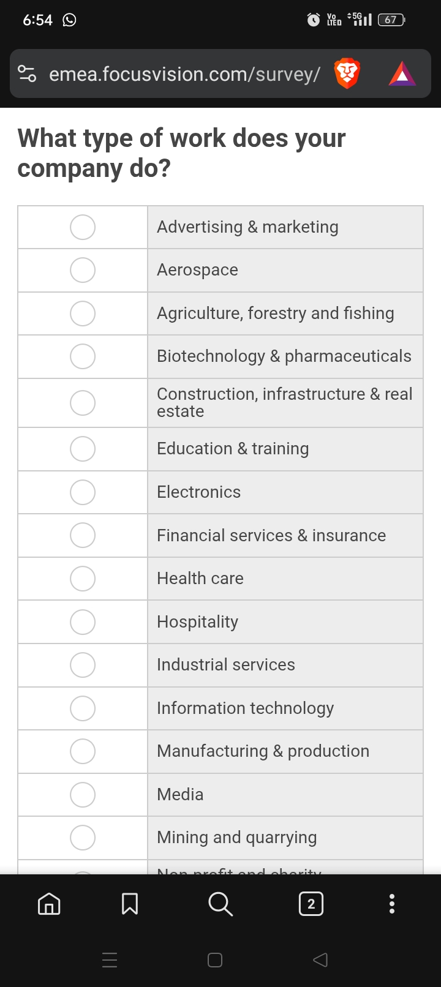Image resolution: width=441 pixels, height=987 pixels.
Task: Select Financial services & insurance option
Action: (x=83, y=535)
